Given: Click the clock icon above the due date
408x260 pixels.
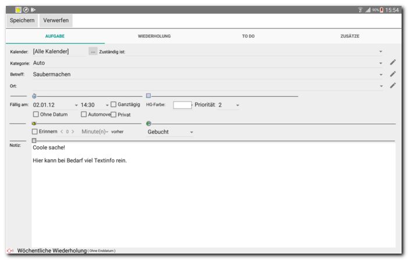Looking at the screenshot, I should click(x=34, y=96).
